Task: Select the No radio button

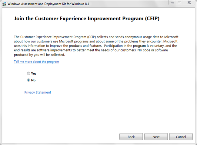Action: point(28,80)
